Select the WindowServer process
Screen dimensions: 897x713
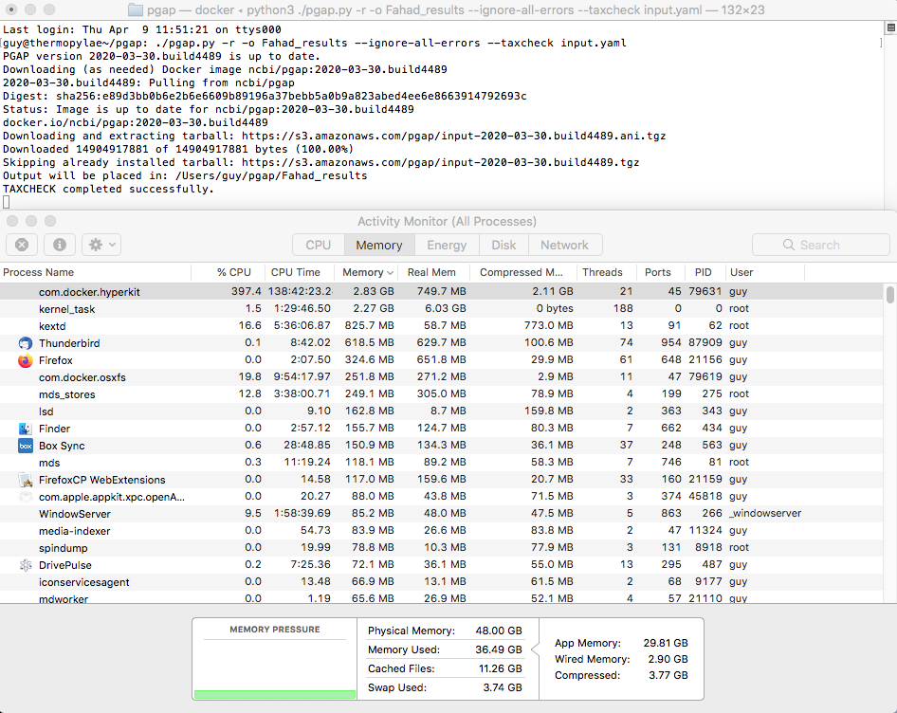tap(441, 514)
